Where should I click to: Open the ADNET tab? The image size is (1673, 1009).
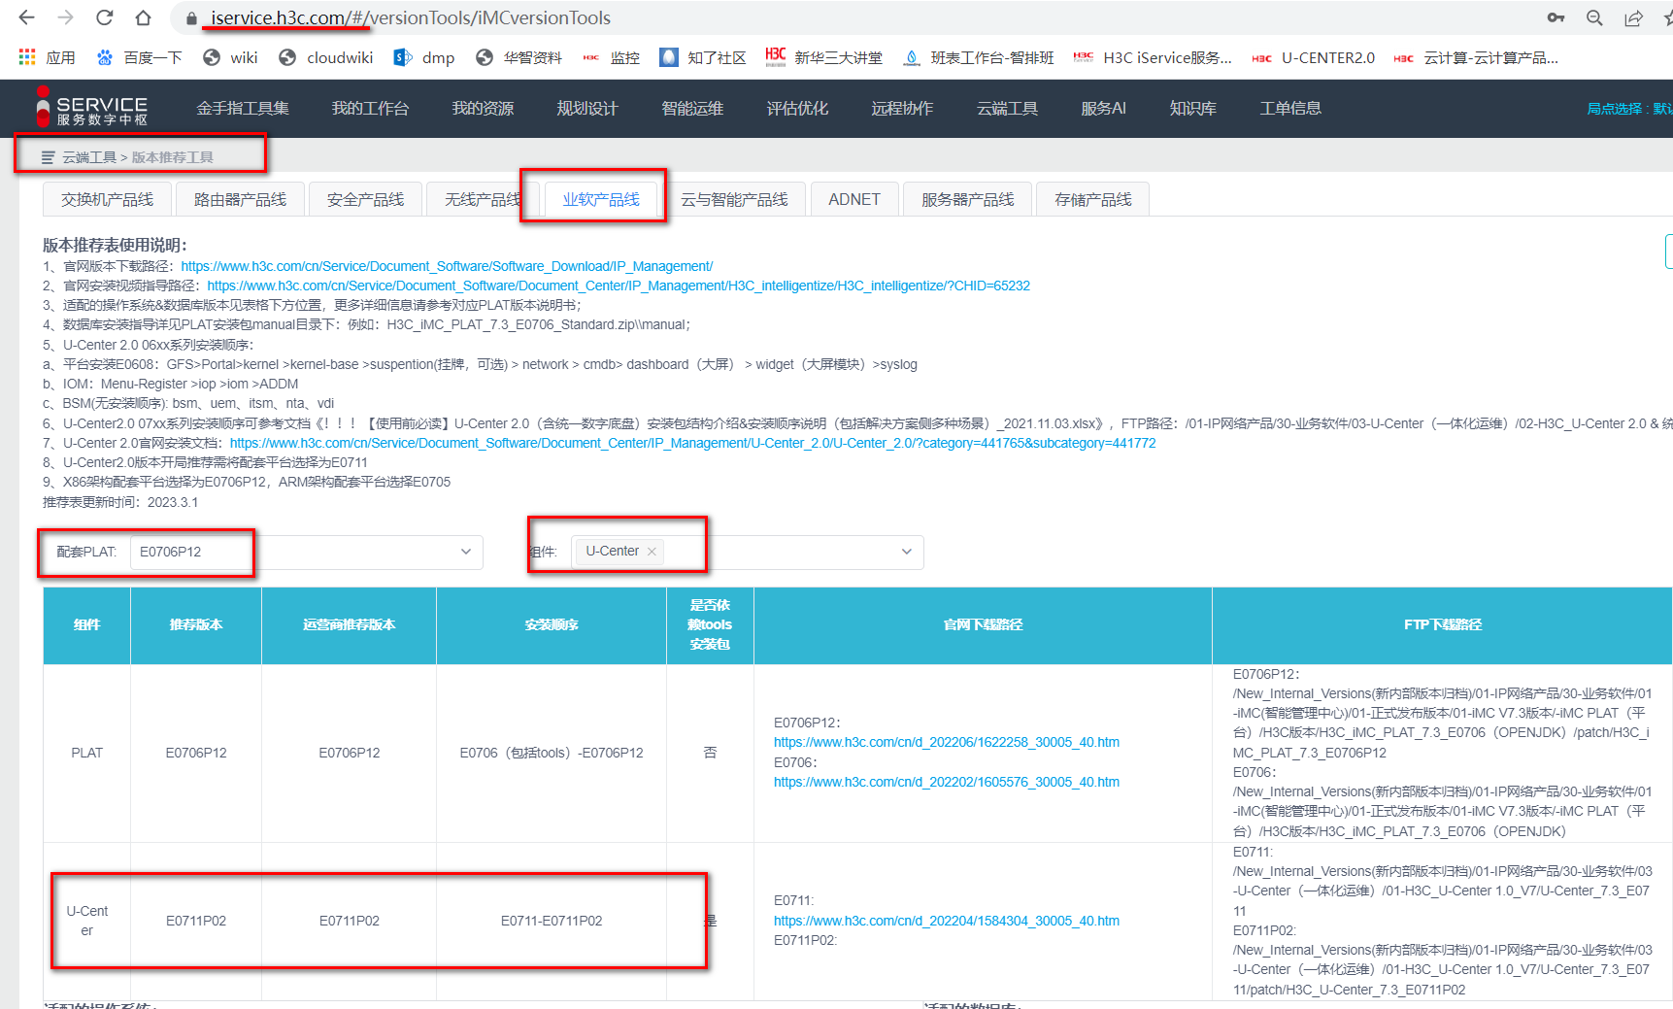coord(854,199)
